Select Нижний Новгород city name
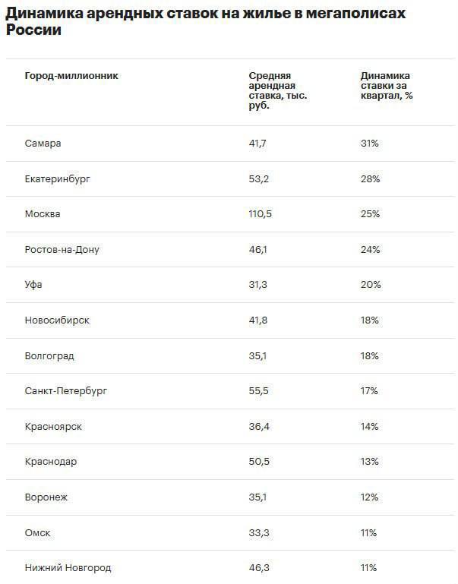 click(68, 568)
